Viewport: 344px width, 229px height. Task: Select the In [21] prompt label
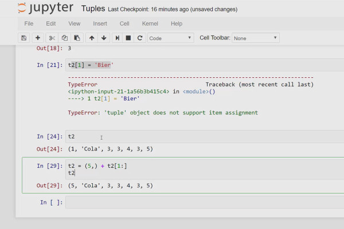50,65
